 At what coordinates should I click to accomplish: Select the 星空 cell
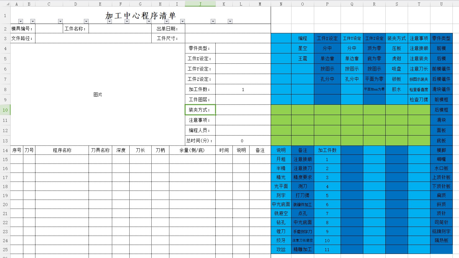click(303, 48)
